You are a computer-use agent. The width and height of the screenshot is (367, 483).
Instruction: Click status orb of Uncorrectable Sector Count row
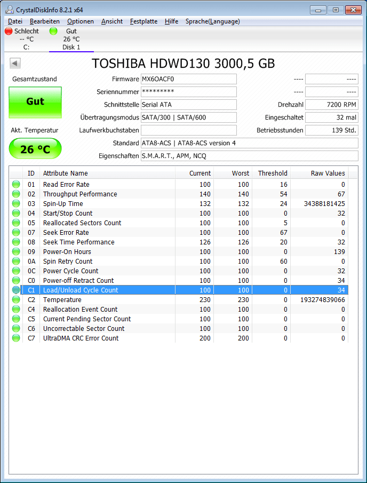pyautogui.click(x=16, y=328)
